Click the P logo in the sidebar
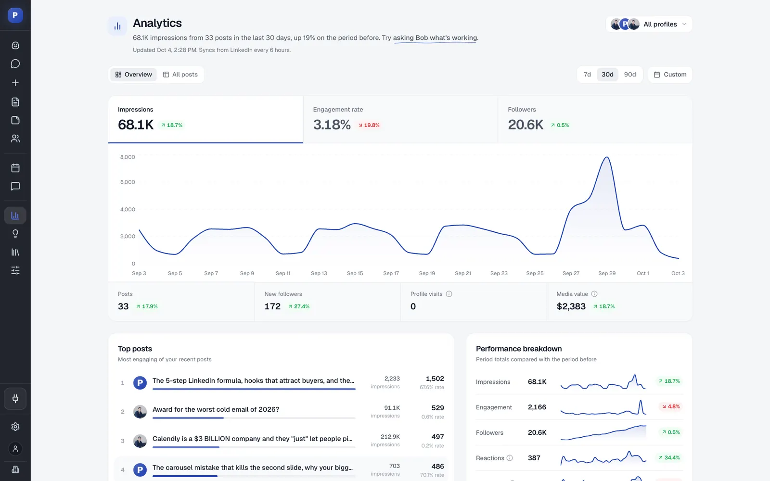The width and height of the screenshot is (770, 481). click(x=15, y=15)
